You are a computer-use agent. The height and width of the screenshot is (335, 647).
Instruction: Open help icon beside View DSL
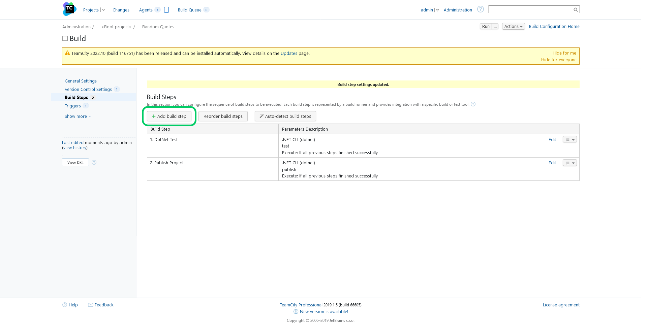[x=94, y=162]
